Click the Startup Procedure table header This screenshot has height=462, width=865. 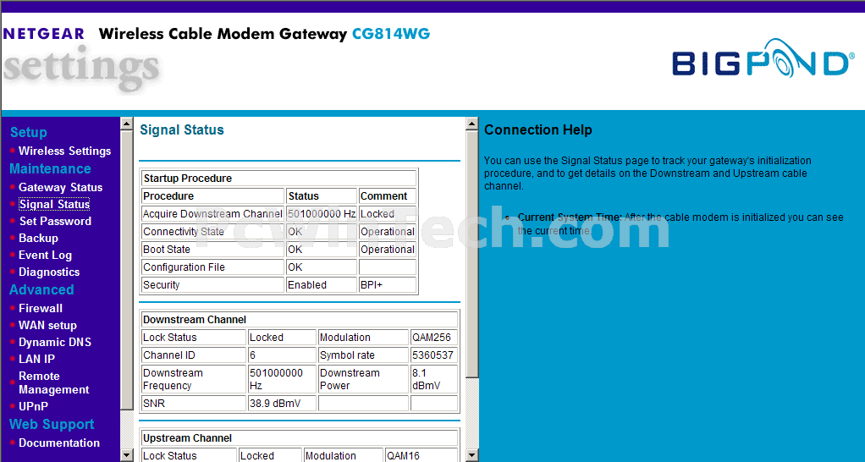pyautogui.click(x=278, y=178)
